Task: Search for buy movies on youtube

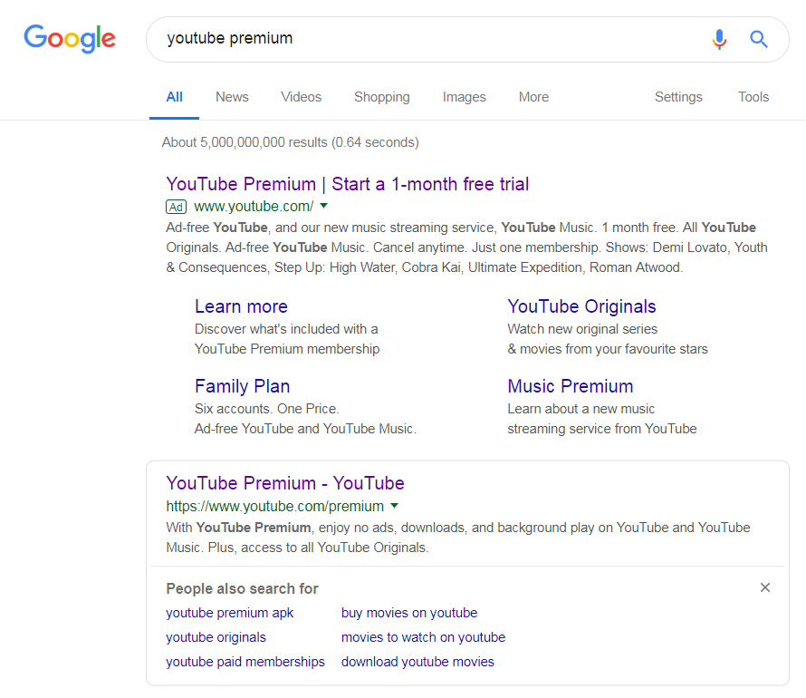Action: click(x=409, y=613)
